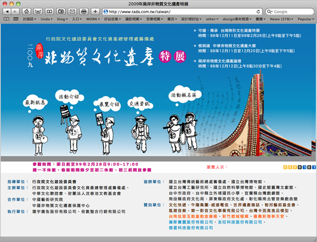Viewport: 317px width, 242px height.
Task: Add bookmark with the plus button
Action: (95, 12)
